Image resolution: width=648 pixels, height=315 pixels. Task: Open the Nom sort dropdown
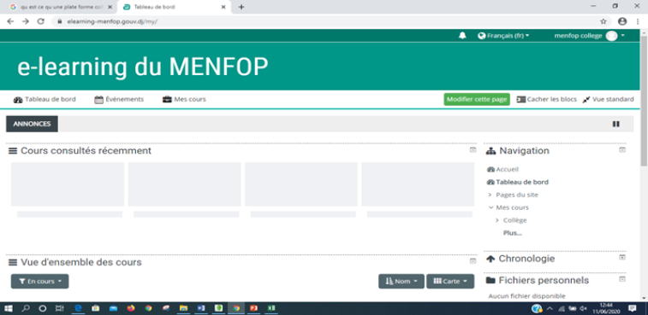click(401, 281)
